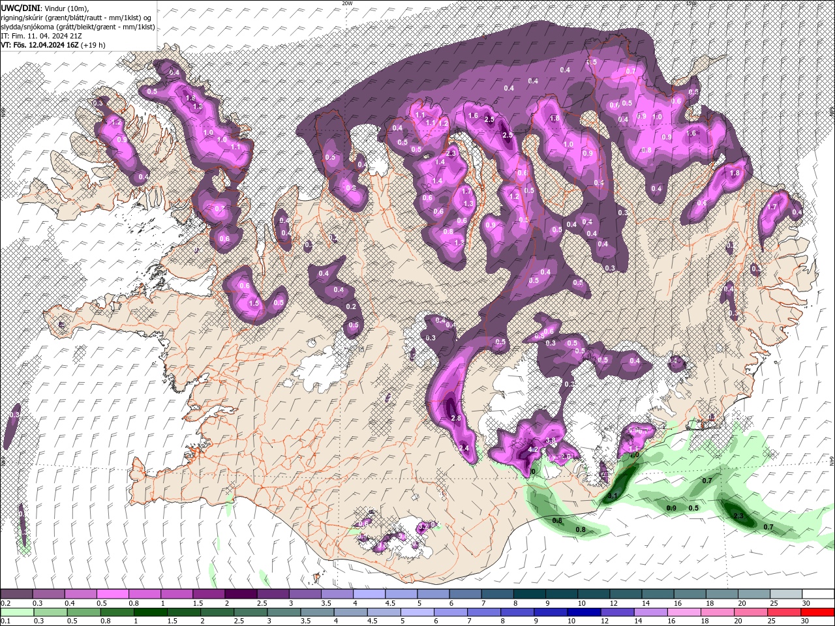
Task: Click the 3.8 snowfall value on the map
Action: (550, 441)
